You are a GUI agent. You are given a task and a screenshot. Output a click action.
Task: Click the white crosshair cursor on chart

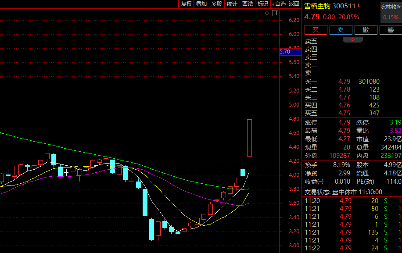(x=66, y=173)
